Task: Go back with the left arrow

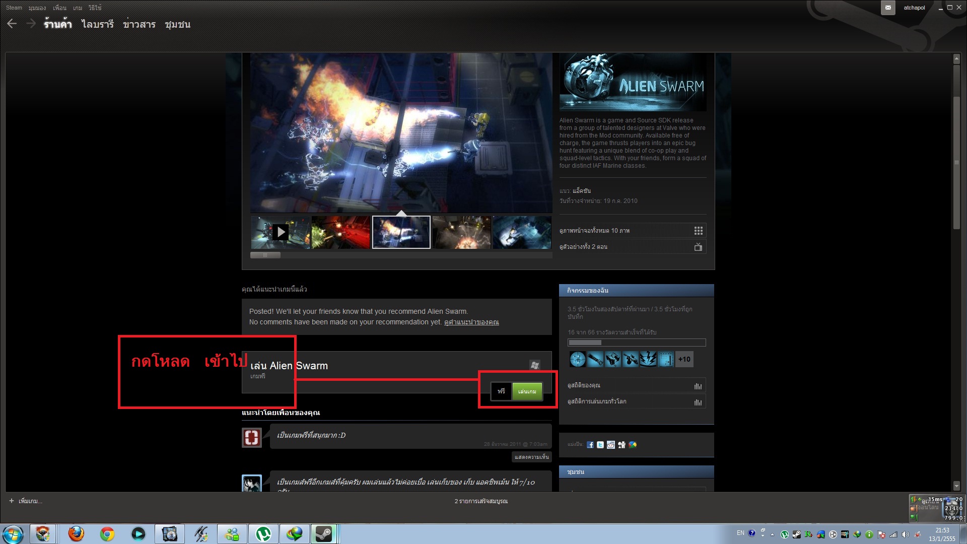Action: pos(12,24)
